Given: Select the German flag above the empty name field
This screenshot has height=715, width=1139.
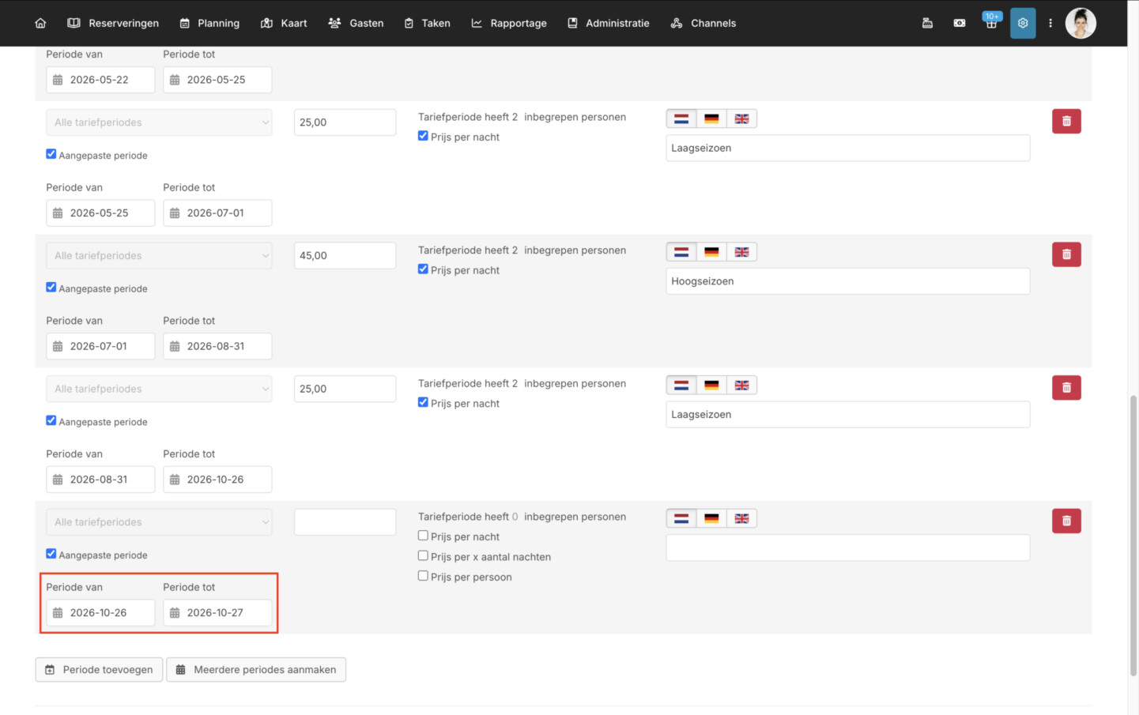Looking at the screenshot, I should coord(711,518).
